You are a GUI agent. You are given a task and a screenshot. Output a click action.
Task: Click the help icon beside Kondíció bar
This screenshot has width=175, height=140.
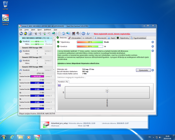tap(153, 46)
